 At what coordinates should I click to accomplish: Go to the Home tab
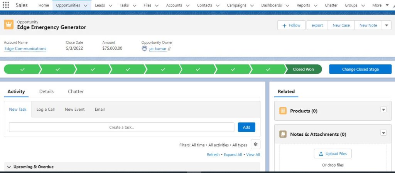tap(44, 5)
